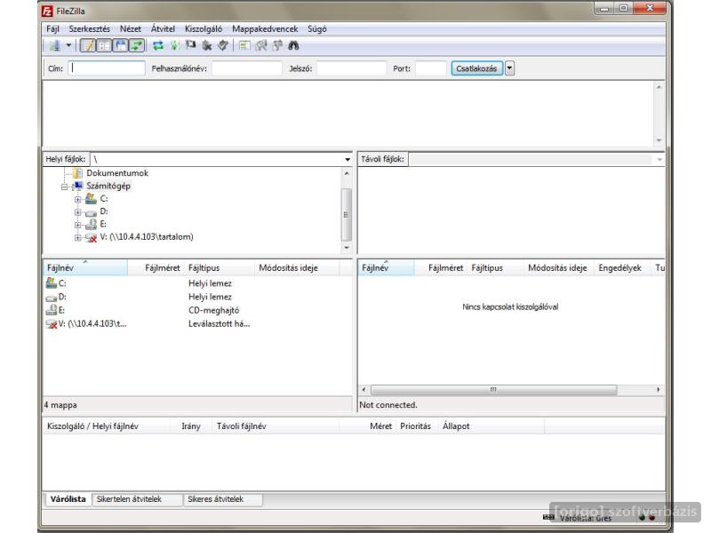
Task: Open the Nézet menu
Action: pyautogui.click(x=131, y=29)
